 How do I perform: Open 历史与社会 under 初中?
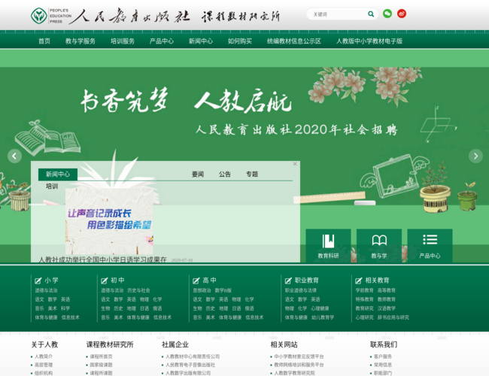[x=138, y=290]
